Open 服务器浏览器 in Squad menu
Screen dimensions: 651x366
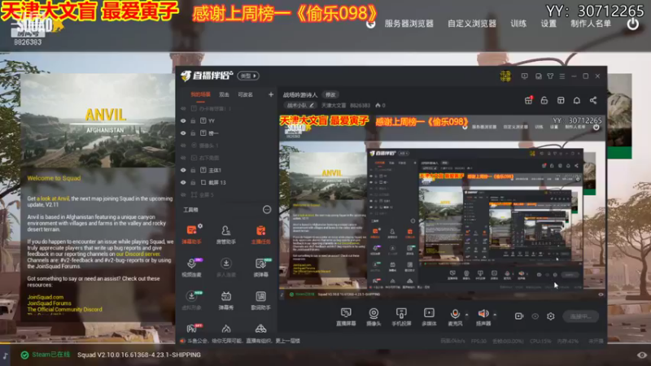pyautogui.click(x=409, y=24)
